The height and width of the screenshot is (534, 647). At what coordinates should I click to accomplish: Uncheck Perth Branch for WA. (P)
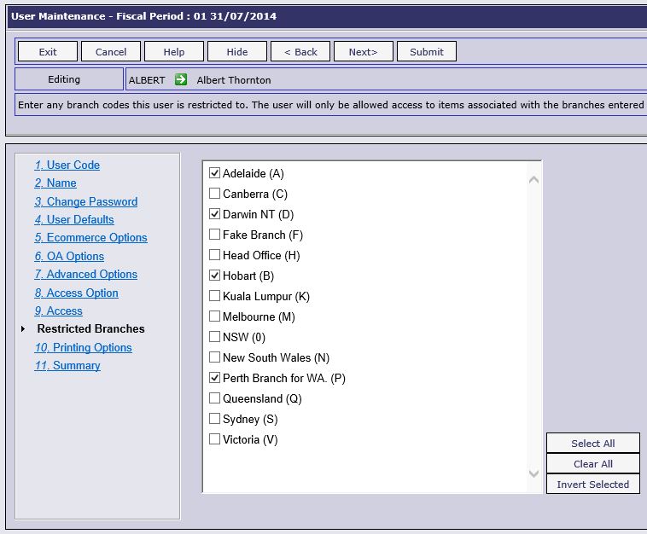[x=215, y=378]
